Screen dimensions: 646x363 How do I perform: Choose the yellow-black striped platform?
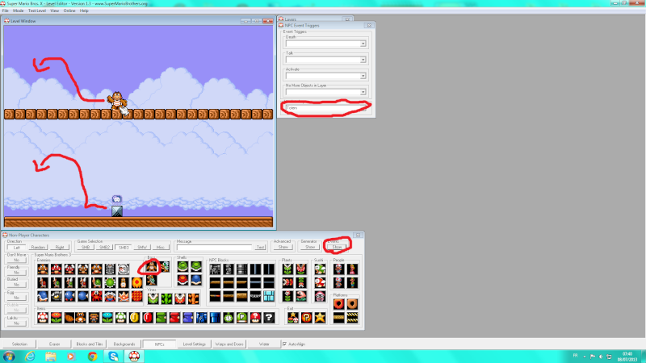click(x=352, y=318)
